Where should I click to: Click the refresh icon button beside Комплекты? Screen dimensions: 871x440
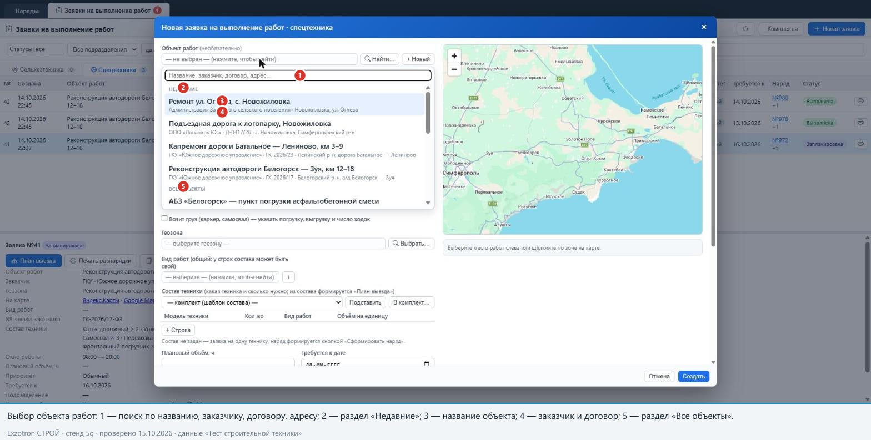[745, 29]
